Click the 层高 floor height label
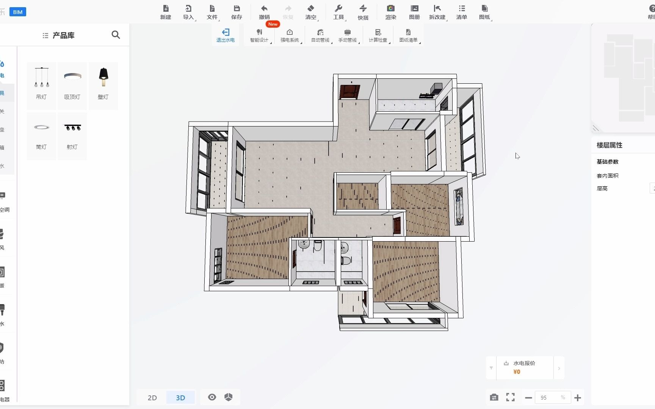Viewport: 655px width, 409px height. point(602,188)
